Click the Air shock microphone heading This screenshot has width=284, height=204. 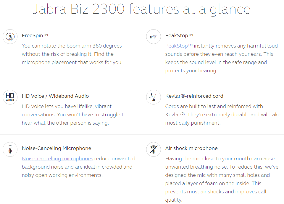[191, 148]
